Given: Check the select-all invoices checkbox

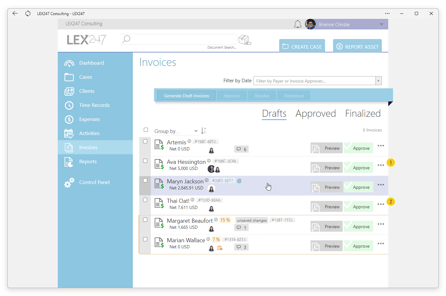Looking at the screenshot, I should (146, 130).
